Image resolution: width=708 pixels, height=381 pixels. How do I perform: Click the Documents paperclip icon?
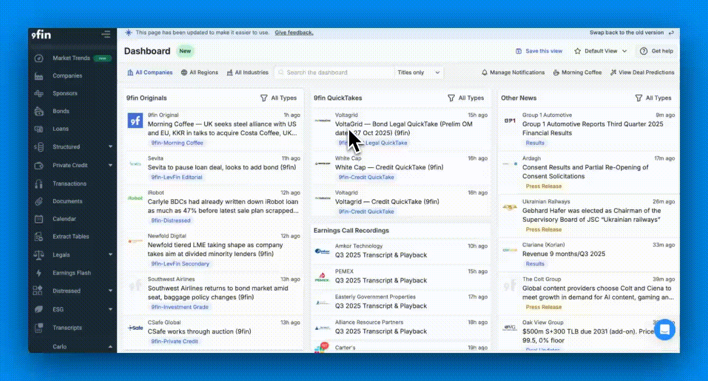click(39, 201)
